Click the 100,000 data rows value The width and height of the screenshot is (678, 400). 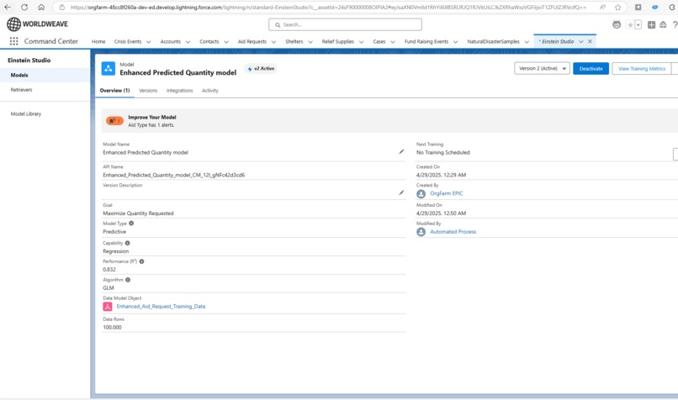[x=112, y=328]
